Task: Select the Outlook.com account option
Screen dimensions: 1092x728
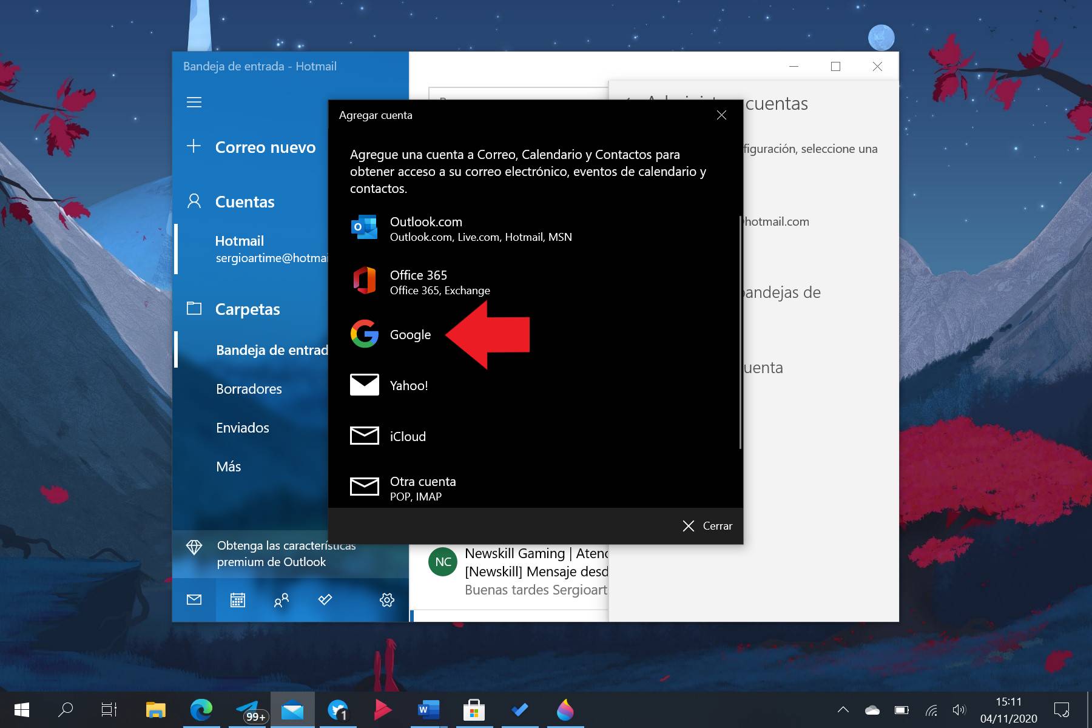Action: [x=426, y=228]
